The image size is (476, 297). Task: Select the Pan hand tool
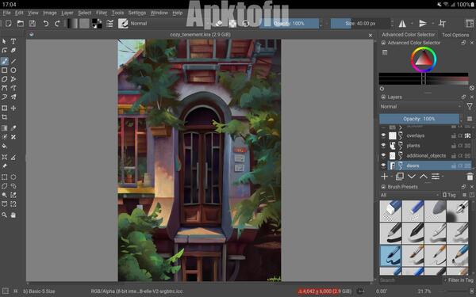[x=13, y=215]
